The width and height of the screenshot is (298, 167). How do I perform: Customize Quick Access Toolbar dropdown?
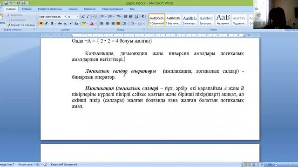pyautogui.click(x=32, y=3)
